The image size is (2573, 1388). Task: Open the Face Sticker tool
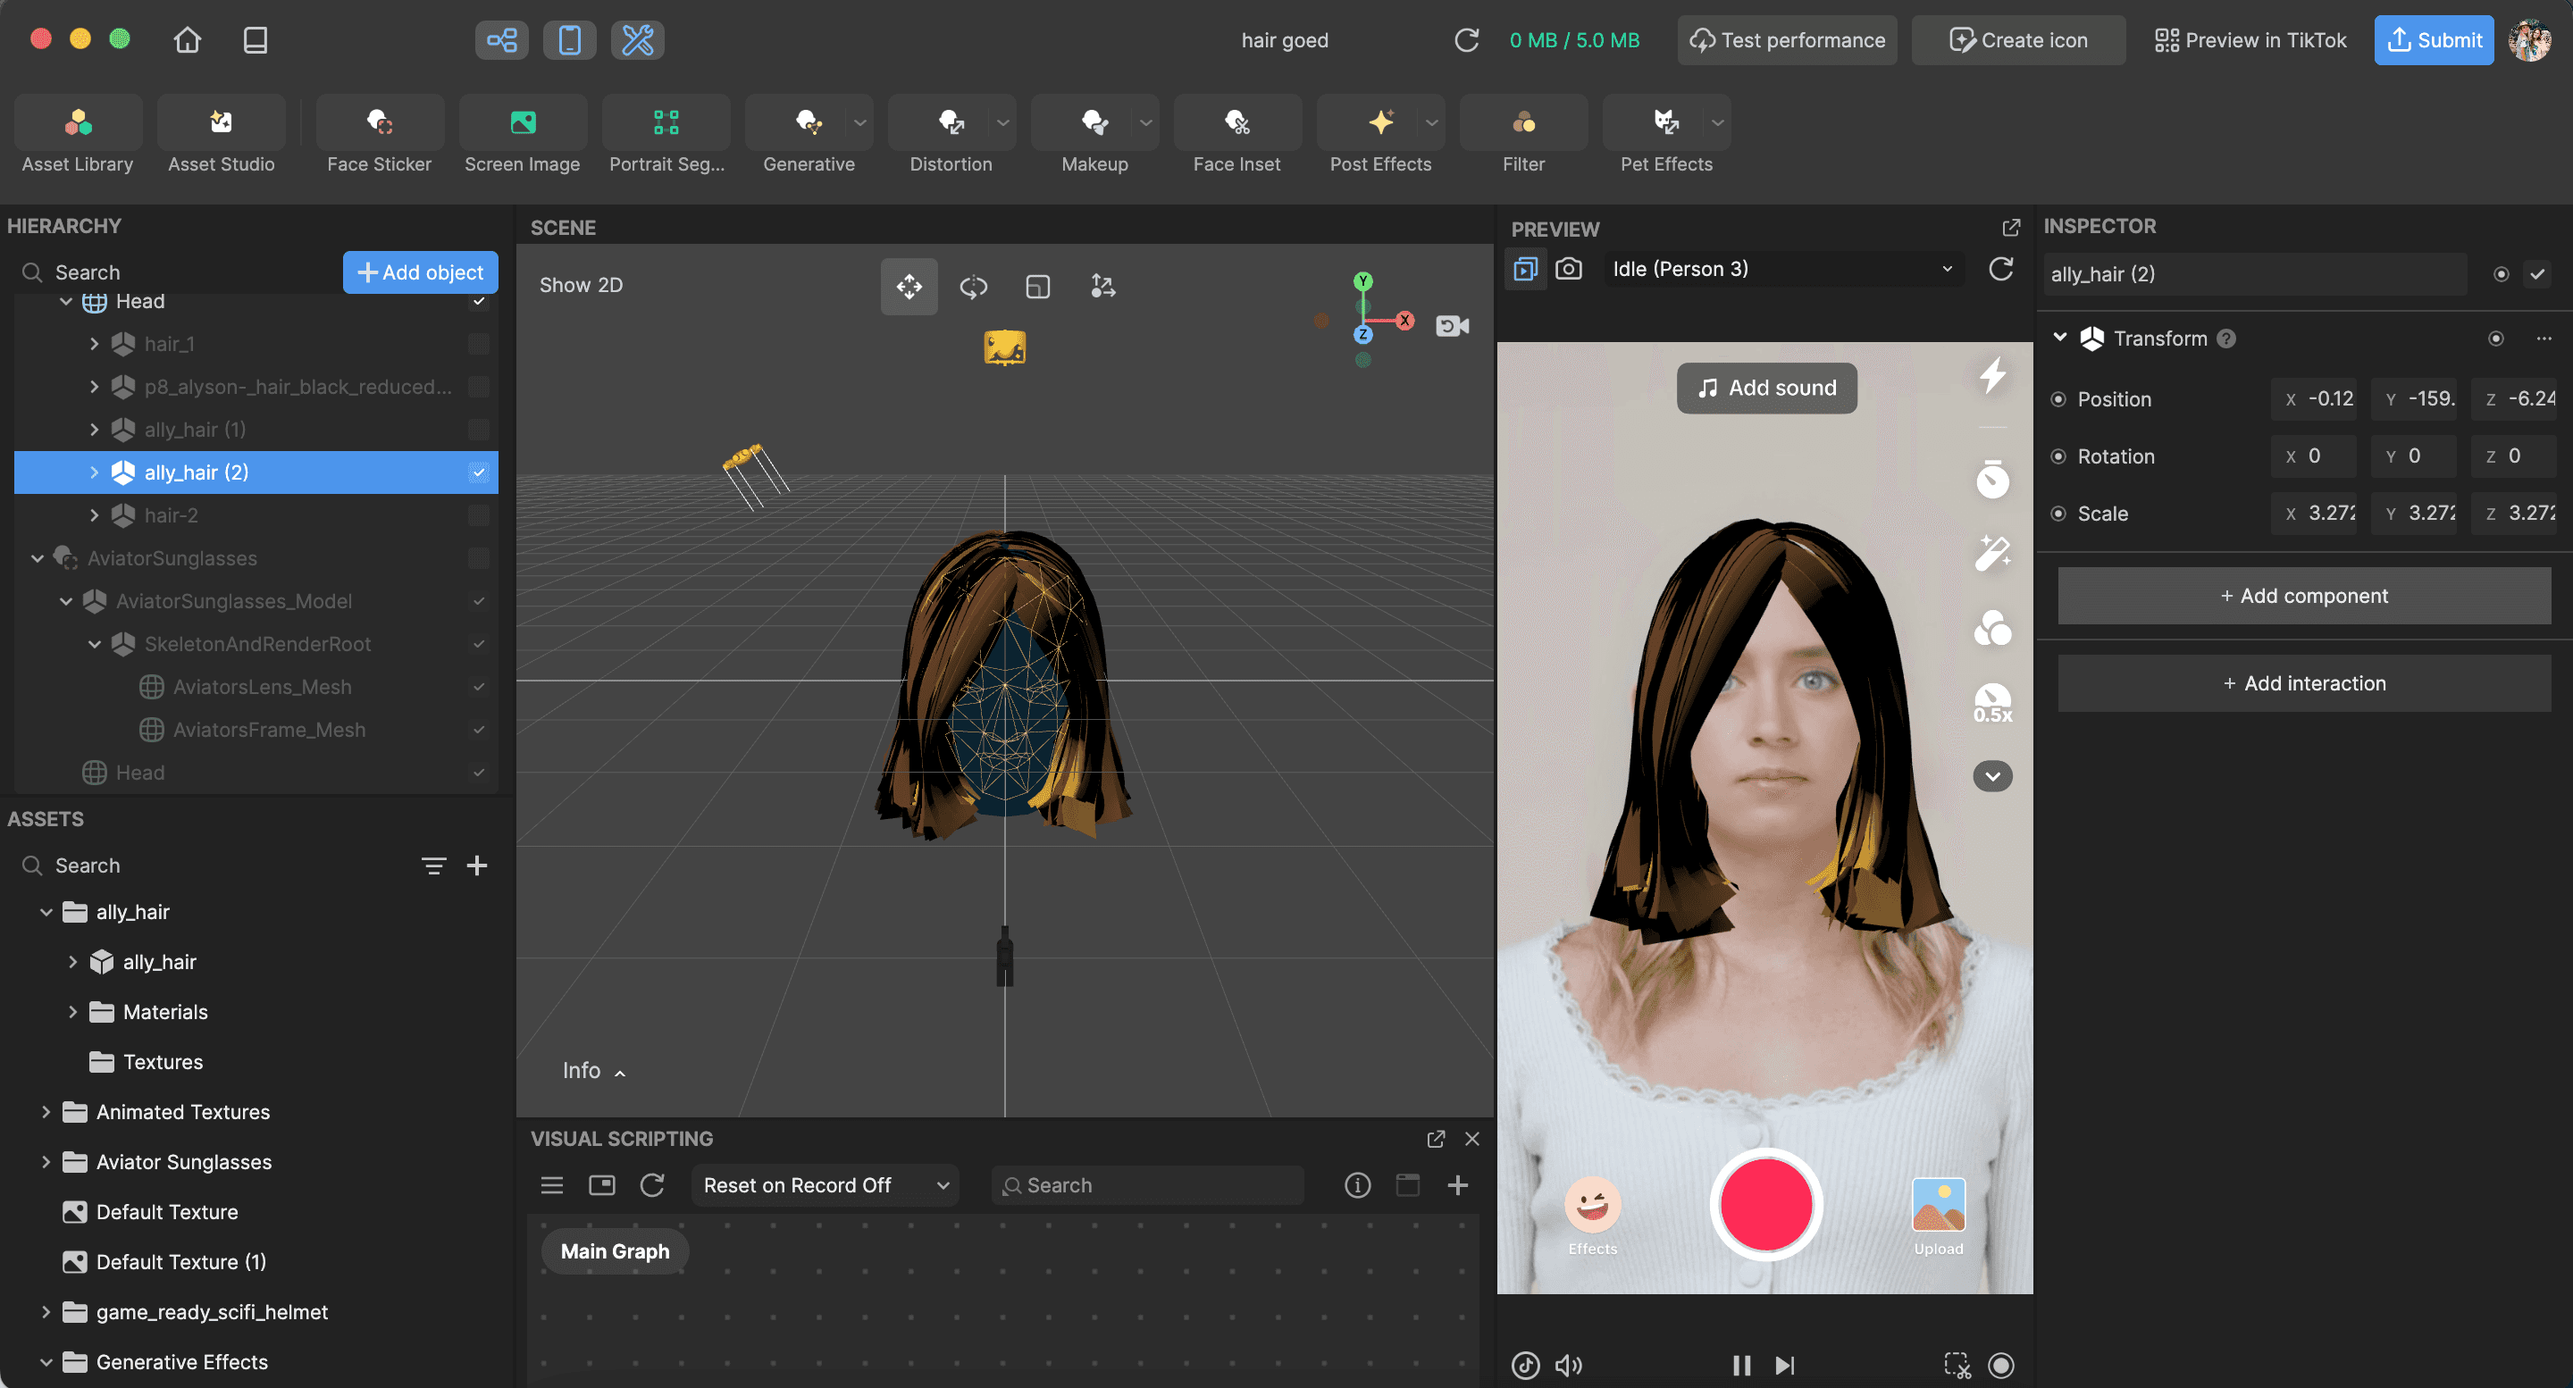[x=379, y=136]
